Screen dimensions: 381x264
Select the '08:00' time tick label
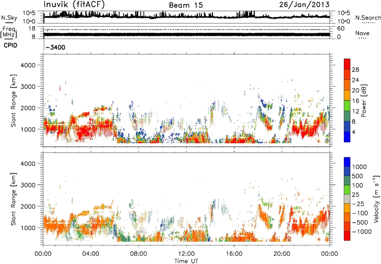[139, 254]
